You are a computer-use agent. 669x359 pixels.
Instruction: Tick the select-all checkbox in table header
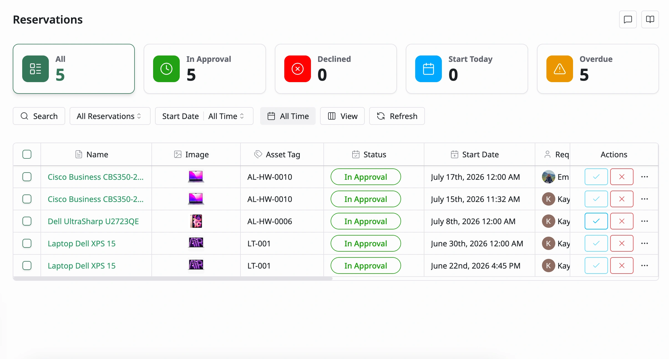click(x=27, y=154)
